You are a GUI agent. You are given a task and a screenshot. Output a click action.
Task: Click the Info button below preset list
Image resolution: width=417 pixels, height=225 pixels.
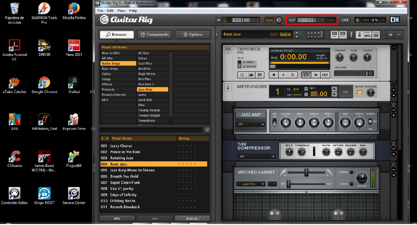[117, 218]
